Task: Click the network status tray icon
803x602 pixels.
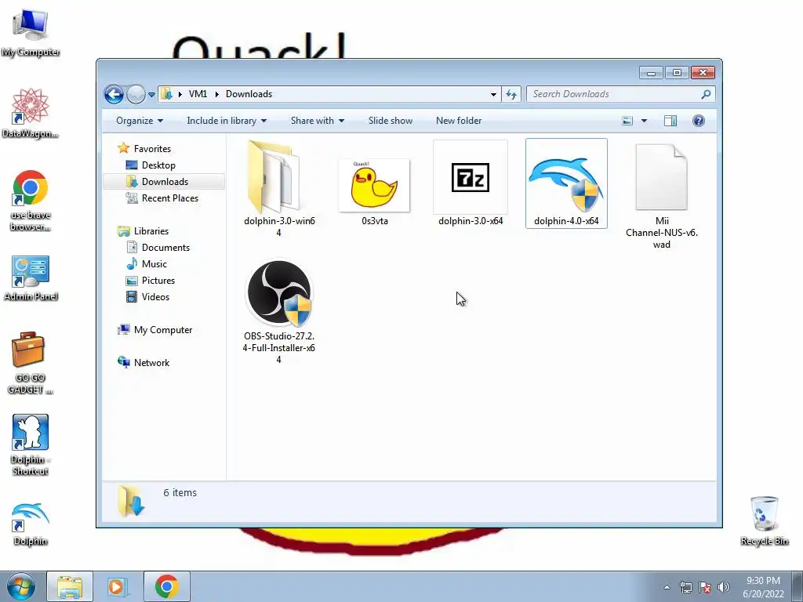Action: tap(685, 587)
